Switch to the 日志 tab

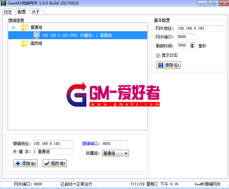pos(8,12)
